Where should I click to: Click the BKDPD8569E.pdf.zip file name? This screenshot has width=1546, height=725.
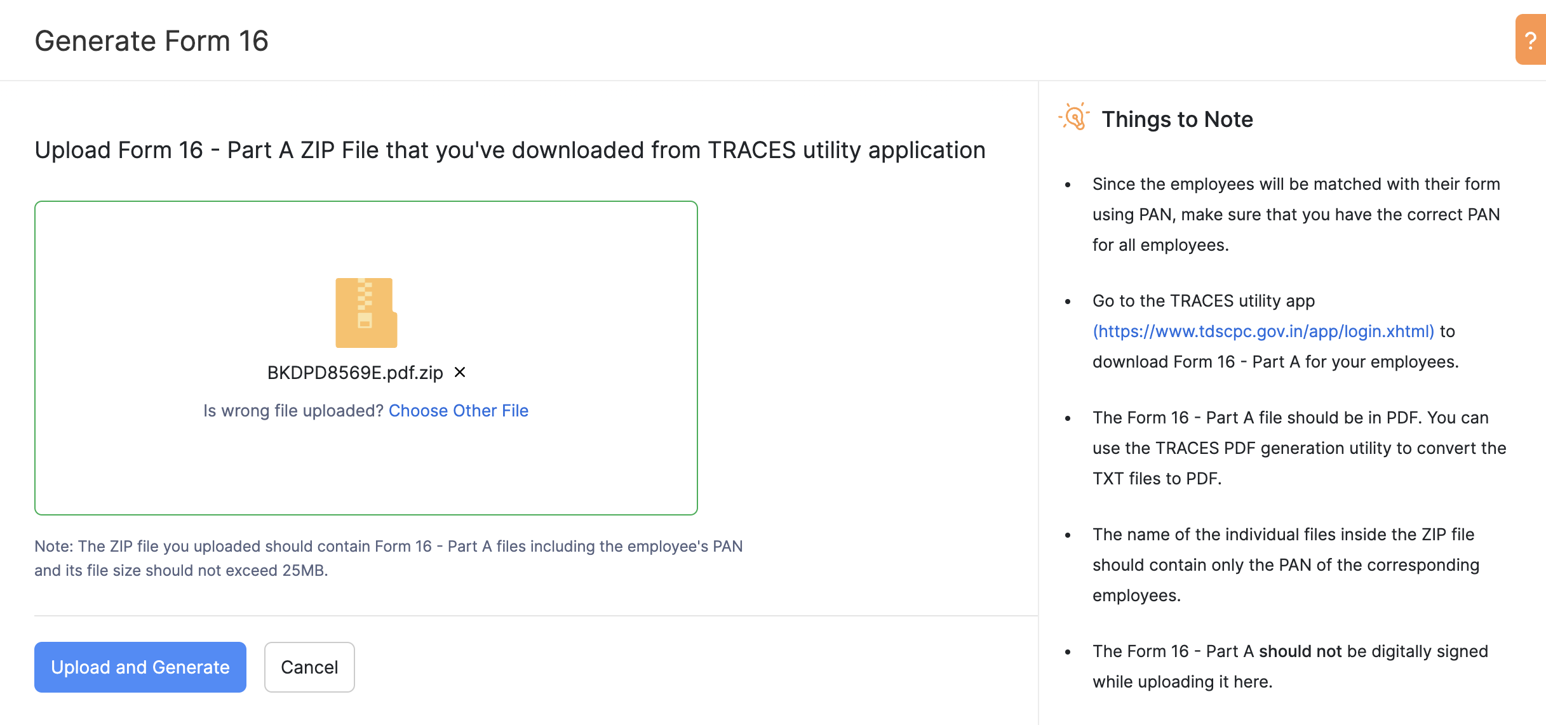click(x=354, y=373)
